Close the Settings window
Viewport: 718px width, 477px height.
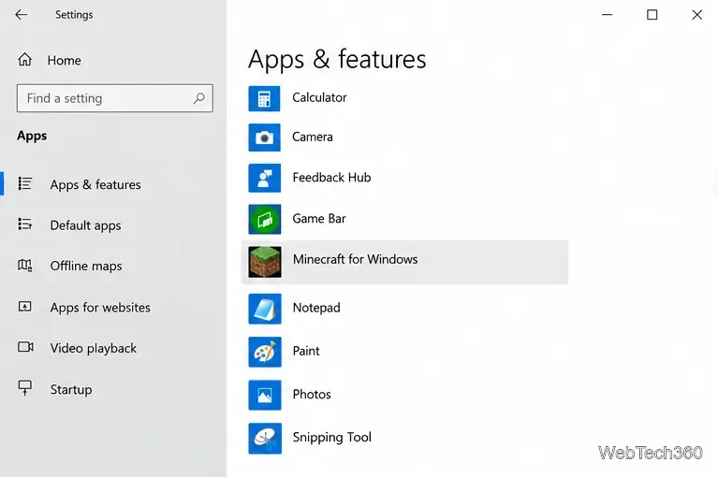[x=696, y=15]
